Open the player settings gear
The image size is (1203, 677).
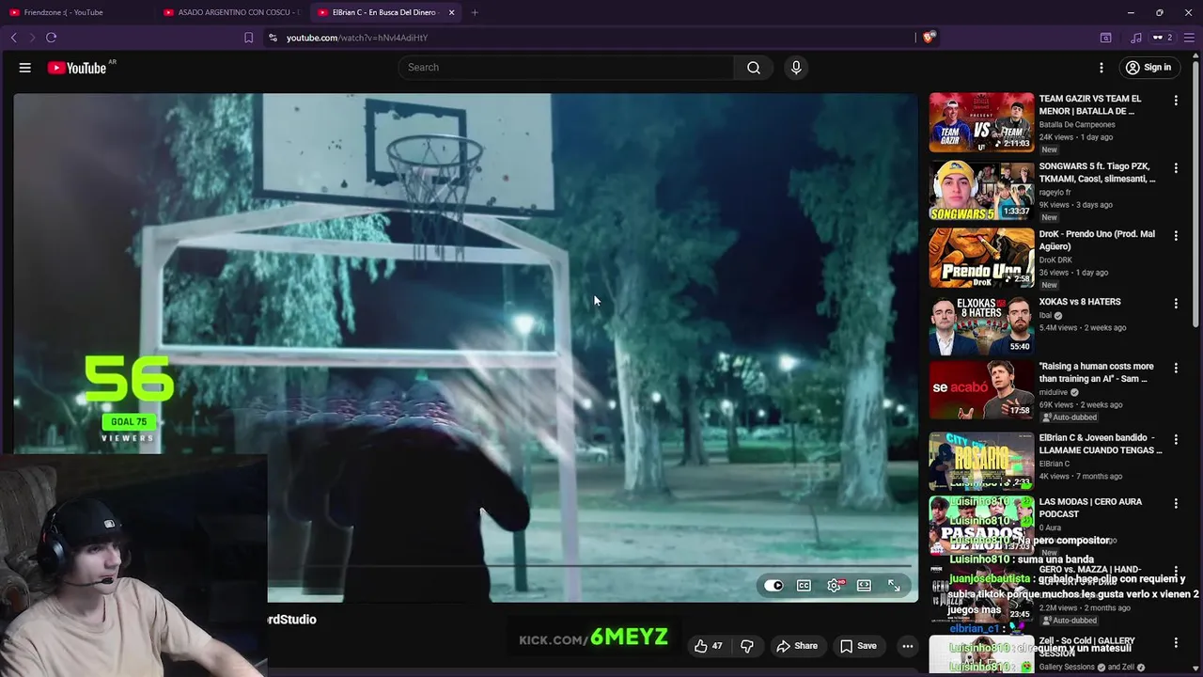[834, 585]
